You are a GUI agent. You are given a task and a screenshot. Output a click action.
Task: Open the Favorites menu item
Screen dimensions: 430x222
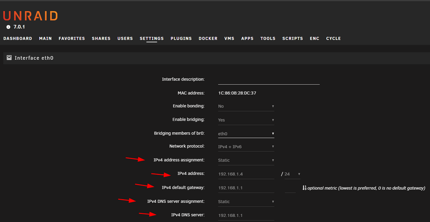coord(72,39)
